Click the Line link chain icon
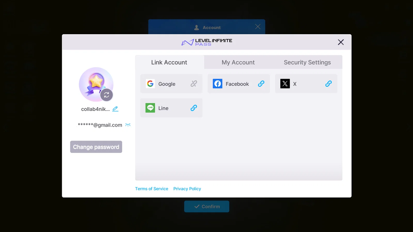Screen dimensions: 413x232 (x=194, y=108)
